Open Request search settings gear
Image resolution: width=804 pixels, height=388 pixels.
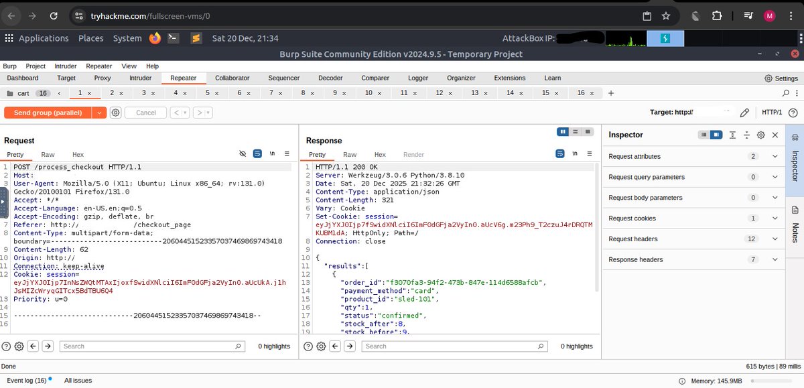click(x=19, y=346)
